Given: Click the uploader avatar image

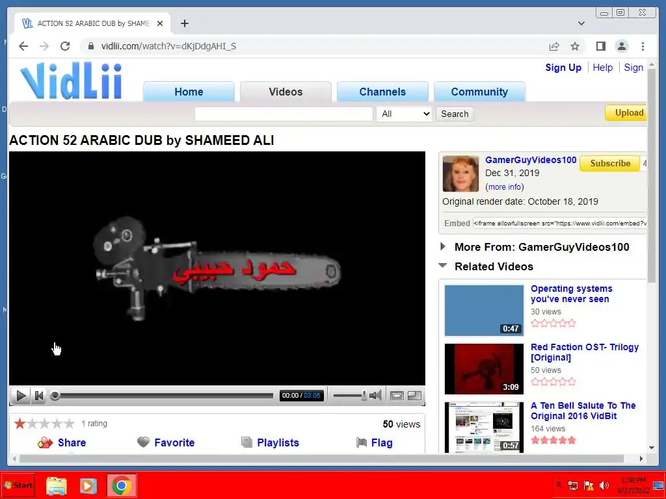Looking at the screenshot, I should tap(460, 173).
